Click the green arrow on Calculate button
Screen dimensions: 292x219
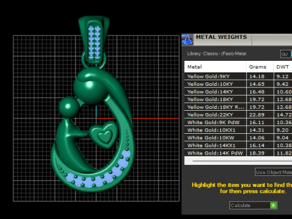(273, 205)
